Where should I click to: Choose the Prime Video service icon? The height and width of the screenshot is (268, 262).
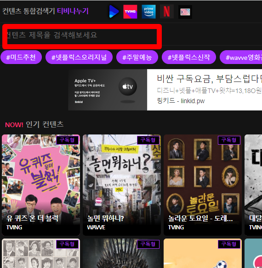click(148, 12)
